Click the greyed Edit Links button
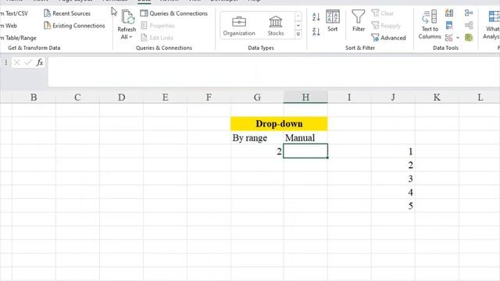Image resolution: width=500 pixels, height=281 pixels. pos(157,37)
